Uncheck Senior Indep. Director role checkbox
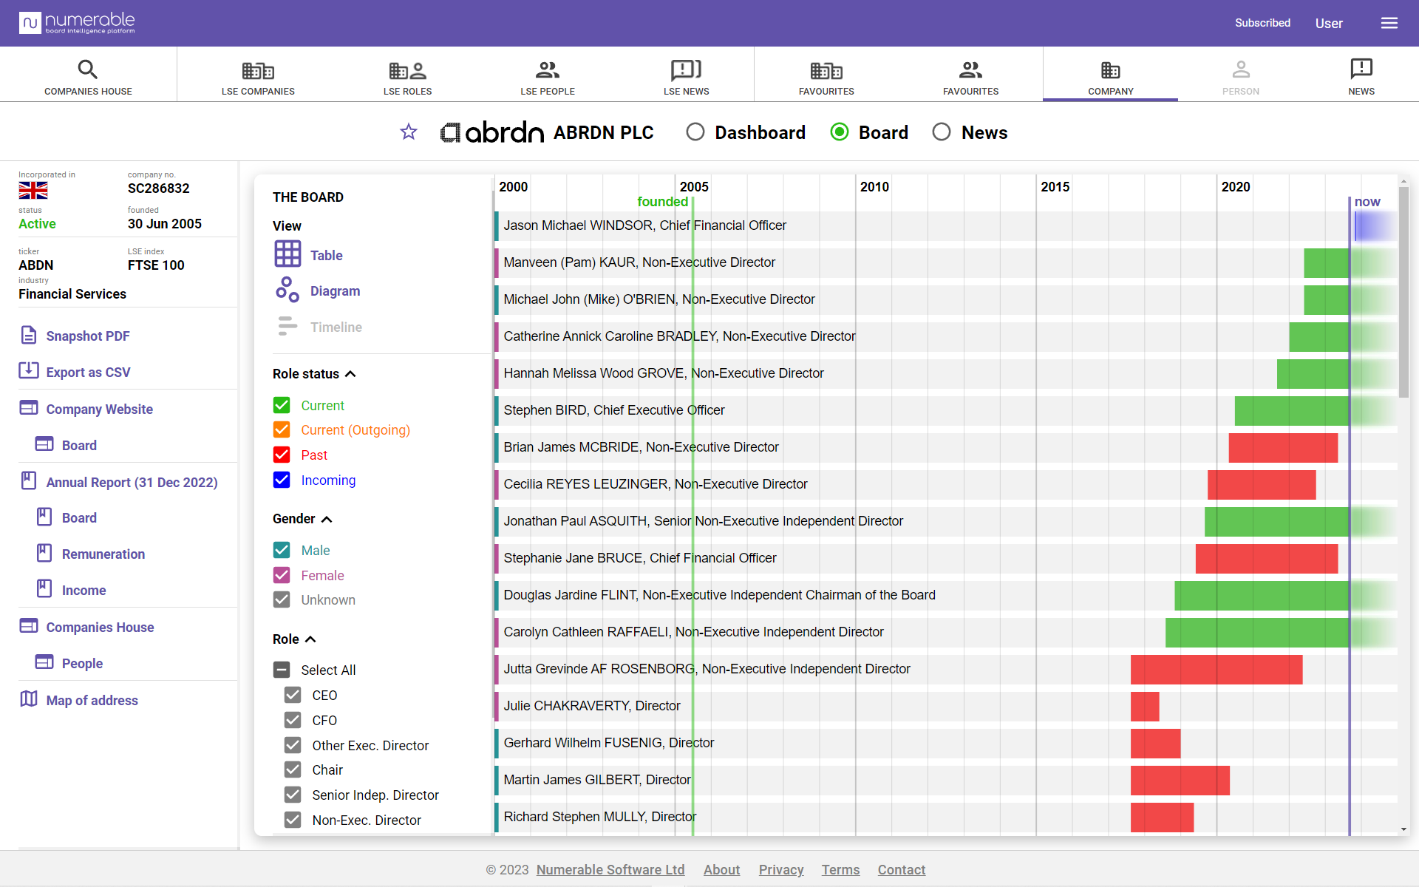 (293, 795)
